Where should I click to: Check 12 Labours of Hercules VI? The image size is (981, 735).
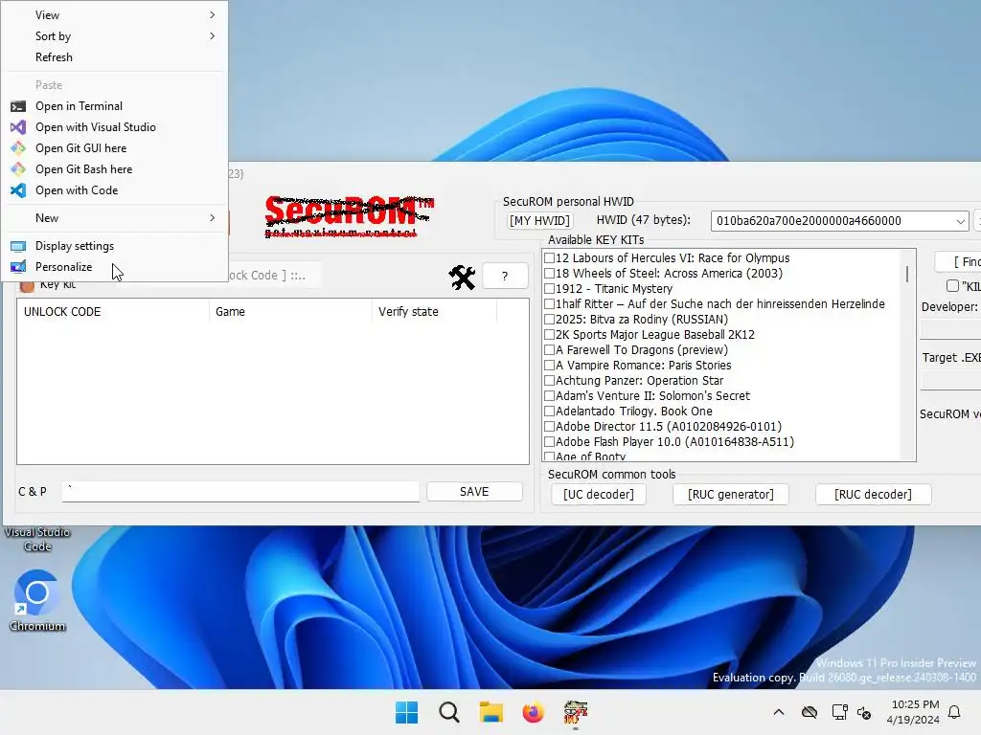549,258
